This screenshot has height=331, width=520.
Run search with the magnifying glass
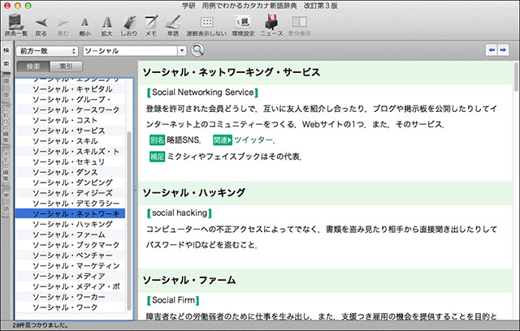[197, 50]
